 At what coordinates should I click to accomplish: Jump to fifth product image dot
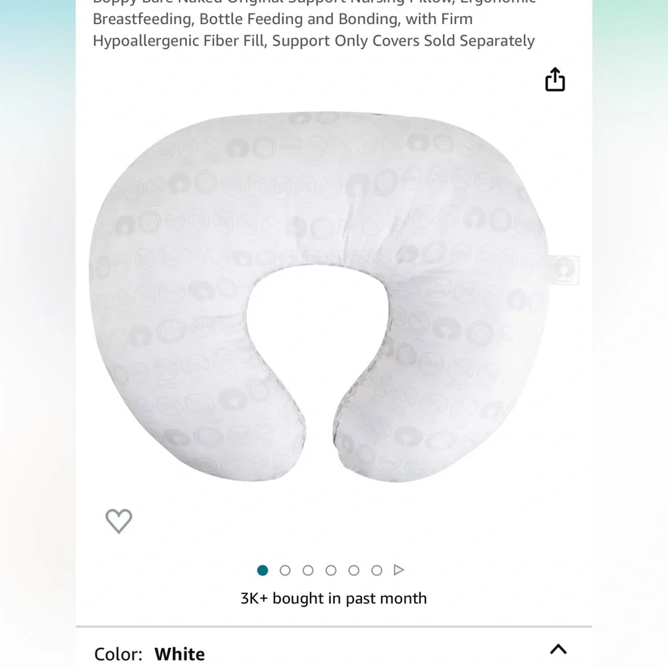click(x=353, y=570)
